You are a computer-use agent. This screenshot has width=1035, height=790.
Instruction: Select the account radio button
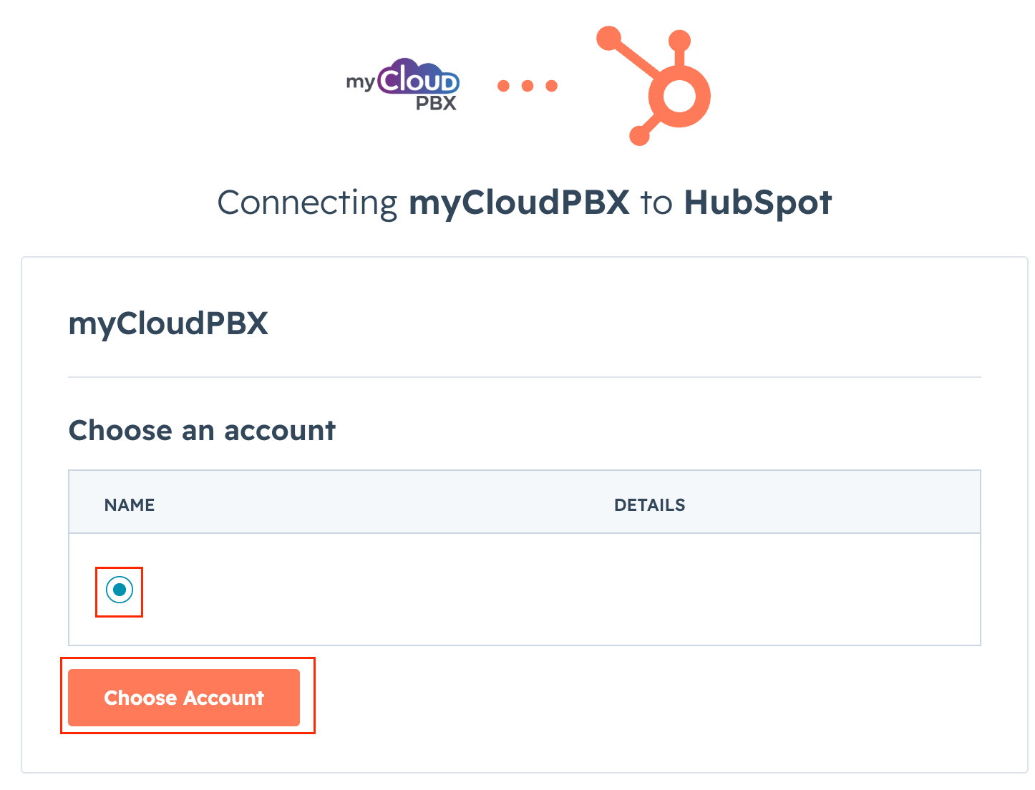pos(120,590)
